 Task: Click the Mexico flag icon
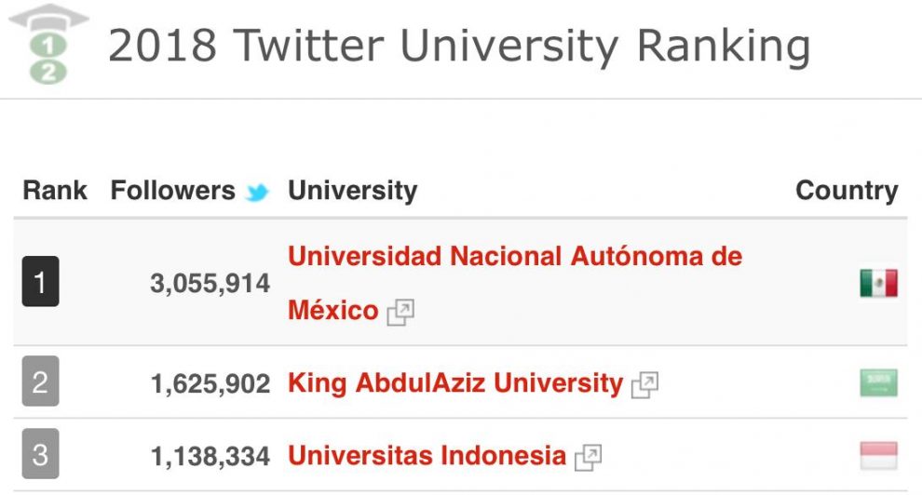pos(878,283)
